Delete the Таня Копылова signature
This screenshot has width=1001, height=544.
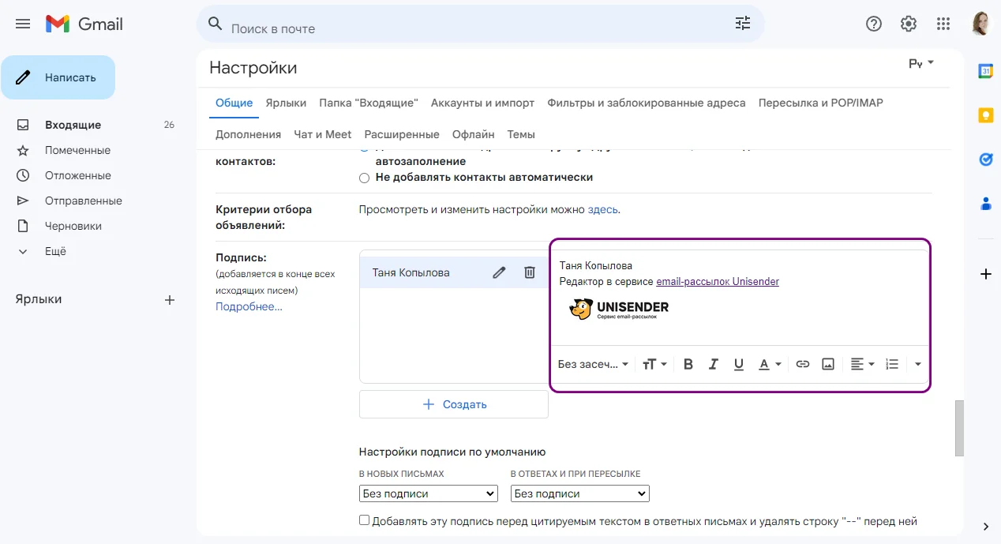pyautogui.click(x=530, y=272)
